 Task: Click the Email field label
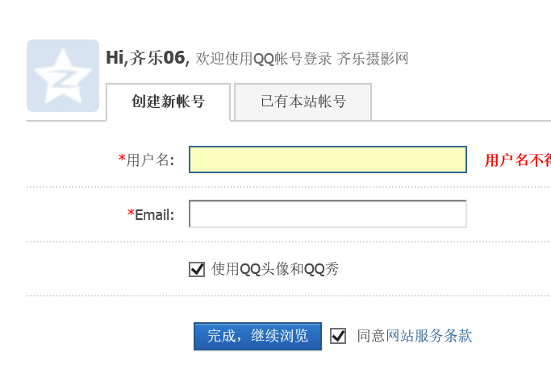tap(154, 214)
